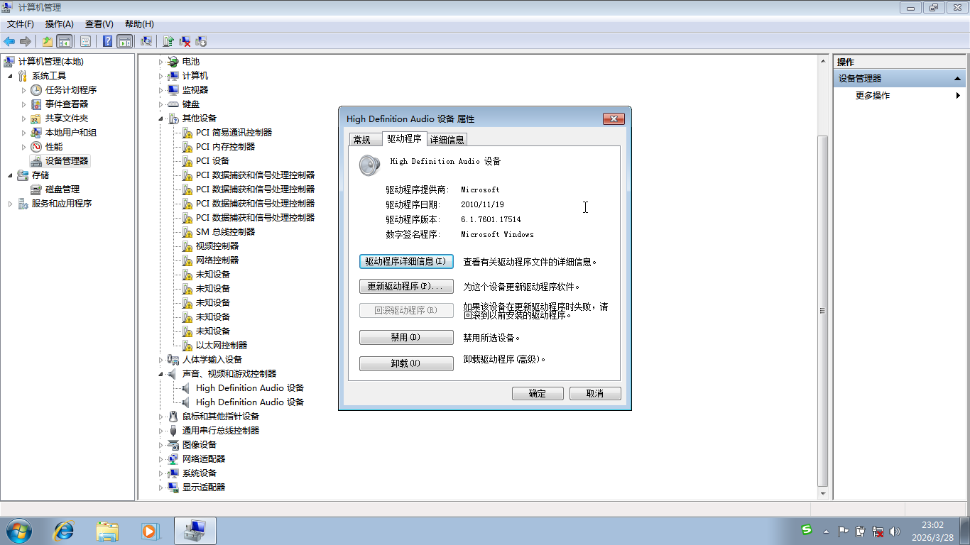Select 磁盘管理 in the left tree
Viewport: 970px width, 545px height.
62,189
